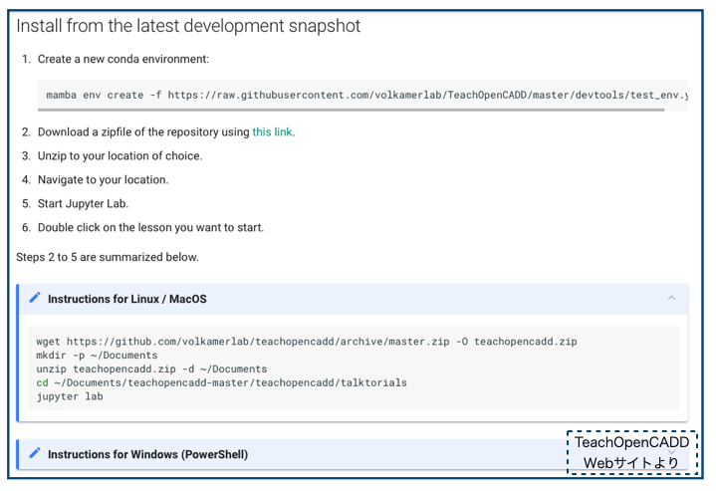Image resolution: width=716 pixels, height=491 pixels.
Task: Click the "mkdir -p ~/Documents" line
Action: 97,356
